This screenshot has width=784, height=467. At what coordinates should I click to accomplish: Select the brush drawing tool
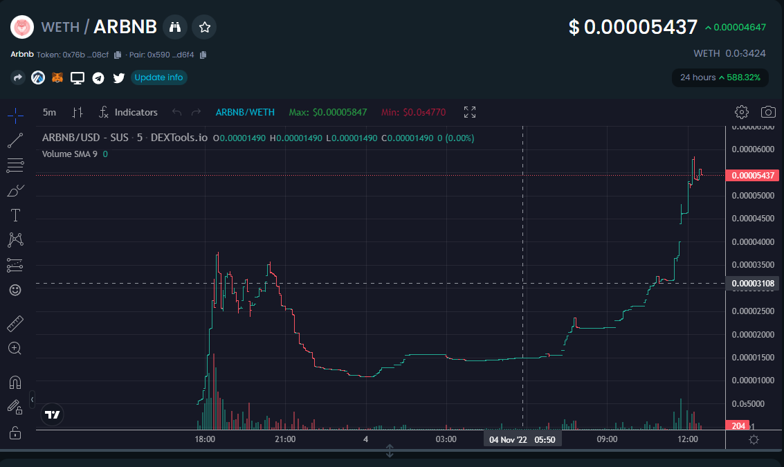tap(15, 190)
